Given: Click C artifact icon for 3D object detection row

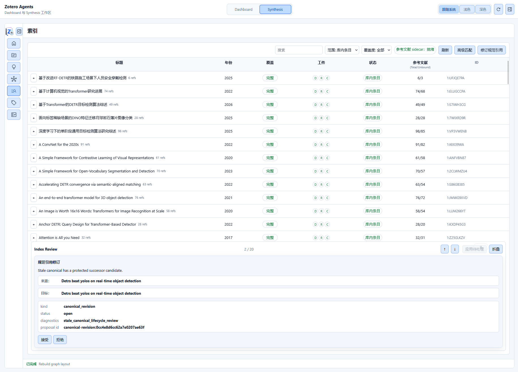Looking at the screenshot, I should 327,198.
